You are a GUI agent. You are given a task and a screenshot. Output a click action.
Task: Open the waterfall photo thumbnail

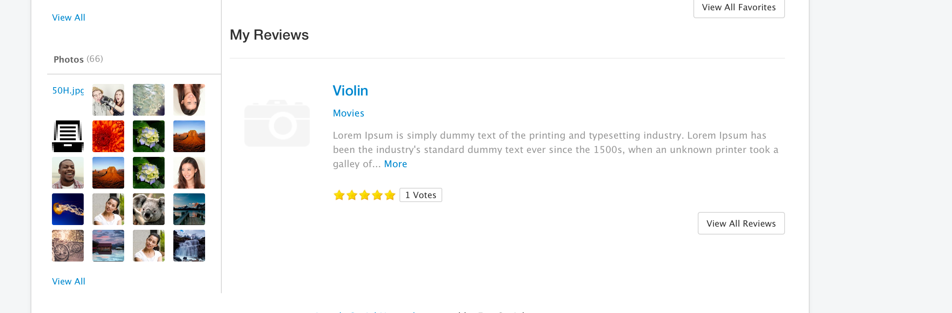coord(189,246)
